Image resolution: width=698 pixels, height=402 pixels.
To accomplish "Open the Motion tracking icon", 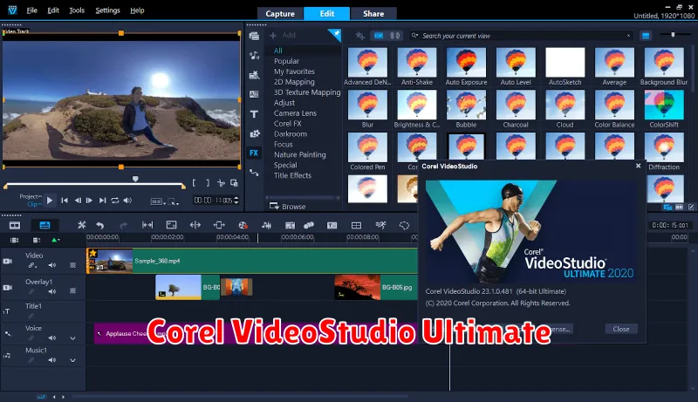I will tap(309, 226).
